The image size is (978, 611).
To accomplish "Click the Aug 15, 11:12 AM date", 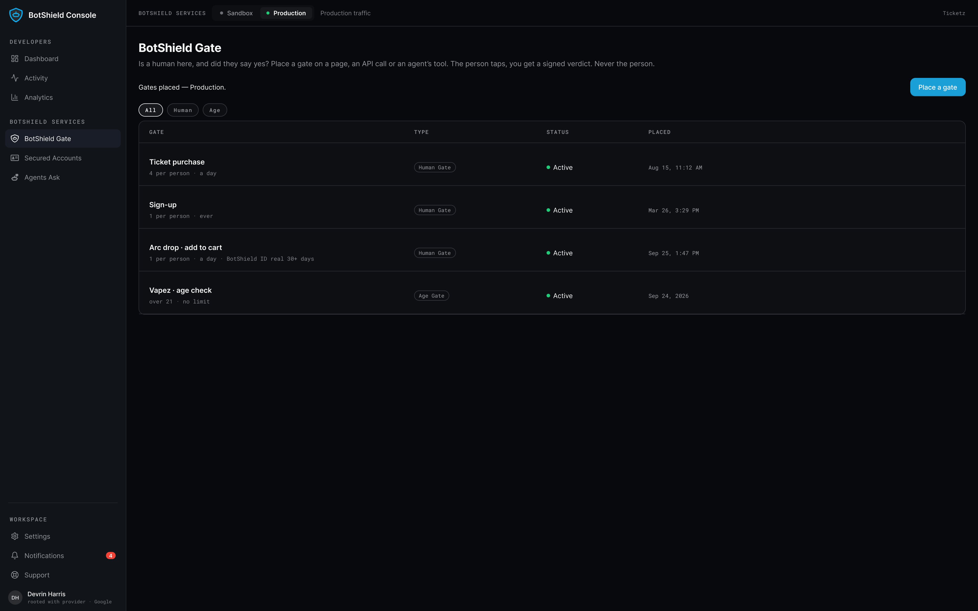I will click(x=675, y=168).
